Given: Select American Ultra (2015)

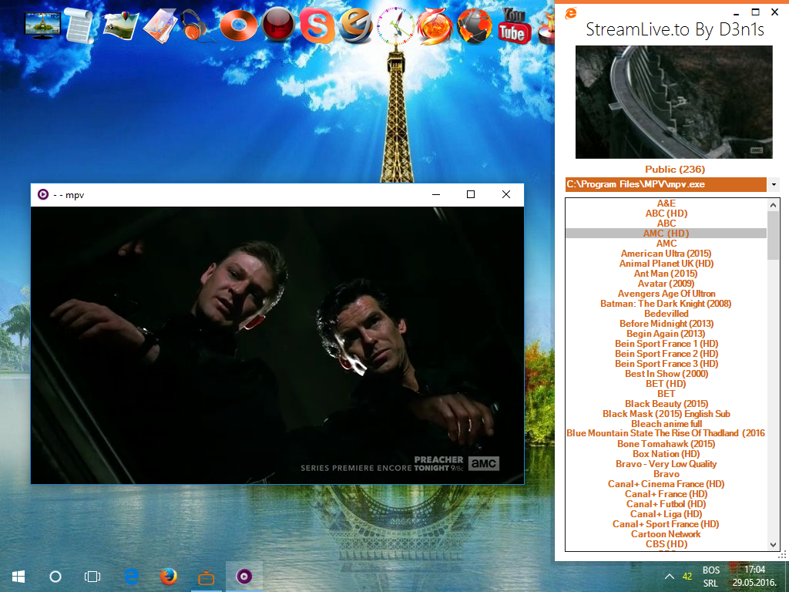Looking at the screenshot, I should (666, 254).
